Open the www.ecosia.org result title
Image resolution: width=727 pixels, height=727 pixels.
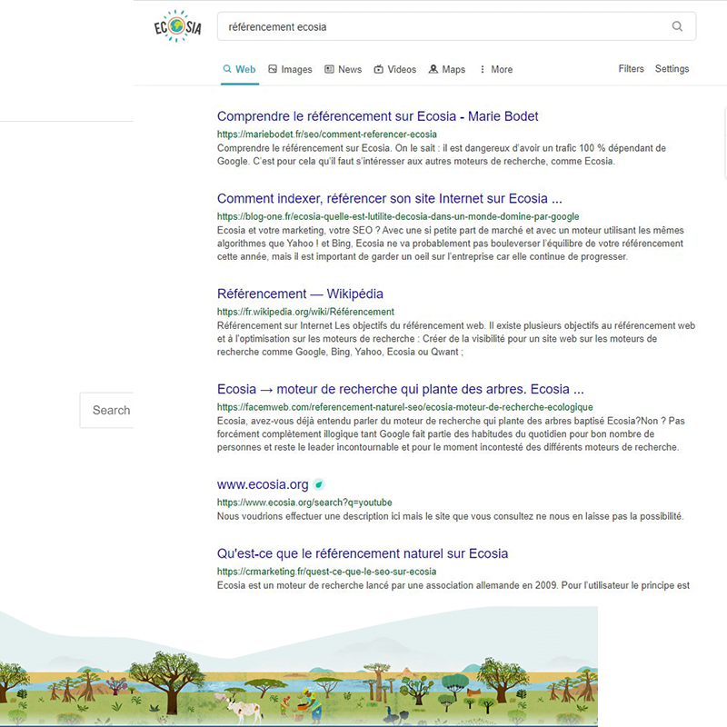(263, 484)
